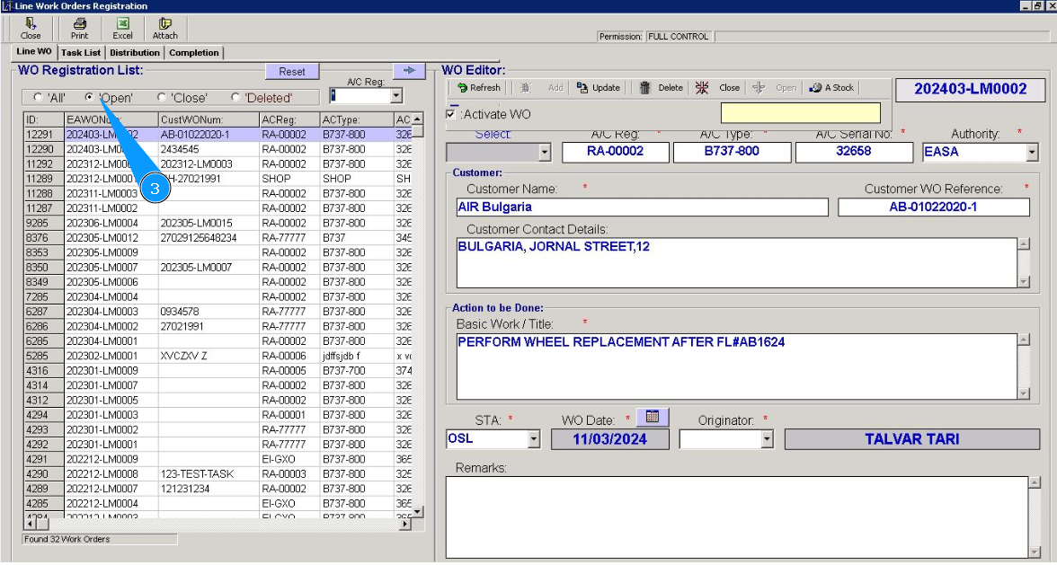1057x565 pixels.
Task: Click the Close toolbar icon at top left
Action: [x=31, y=28]
